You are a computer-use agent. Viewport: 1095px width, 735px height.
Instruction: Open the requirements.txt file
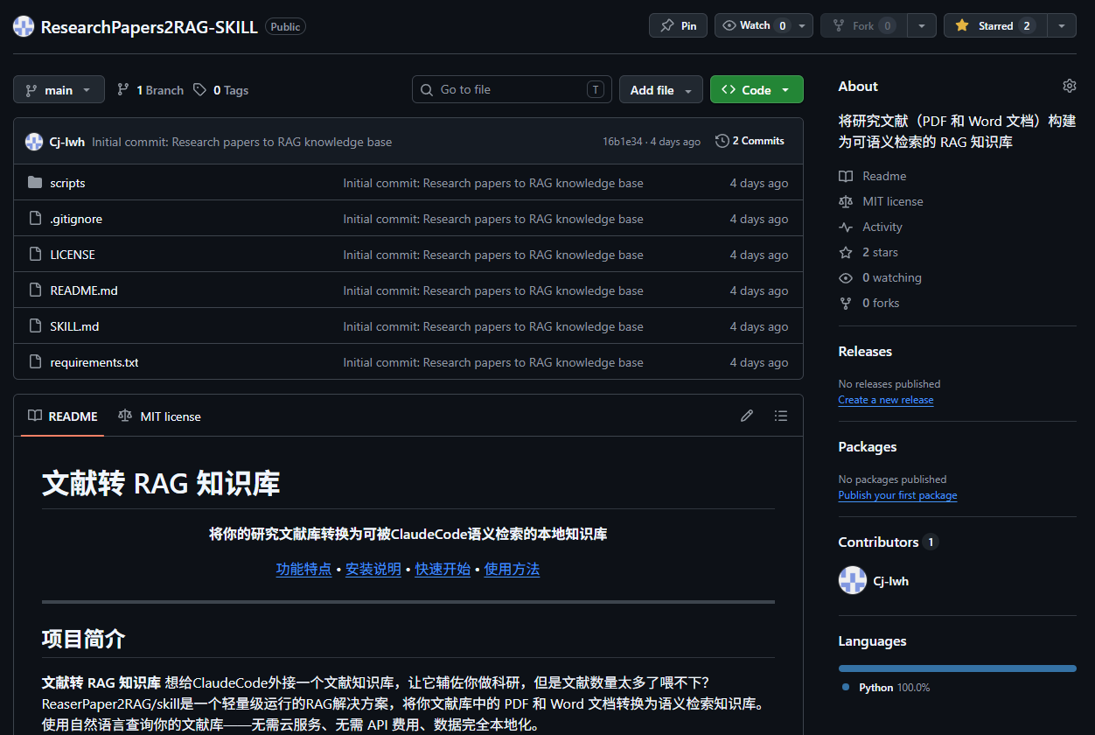coord(94,362)
